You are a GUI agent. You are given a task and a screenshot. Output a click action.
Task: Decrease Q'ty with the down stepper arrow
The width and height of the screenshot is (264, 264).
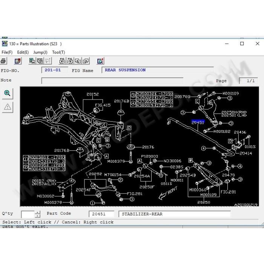point(38,216)
